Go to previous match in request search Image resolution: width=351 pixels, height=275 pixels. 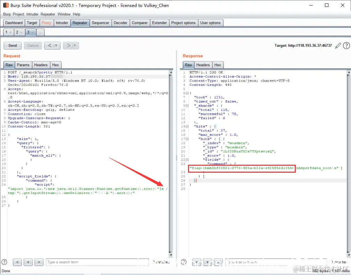coord(17,262)
